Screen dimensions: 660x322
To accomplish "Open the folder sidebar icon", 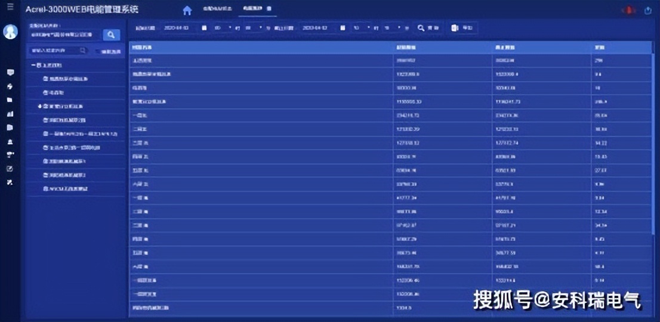I will tap(10, 100).
